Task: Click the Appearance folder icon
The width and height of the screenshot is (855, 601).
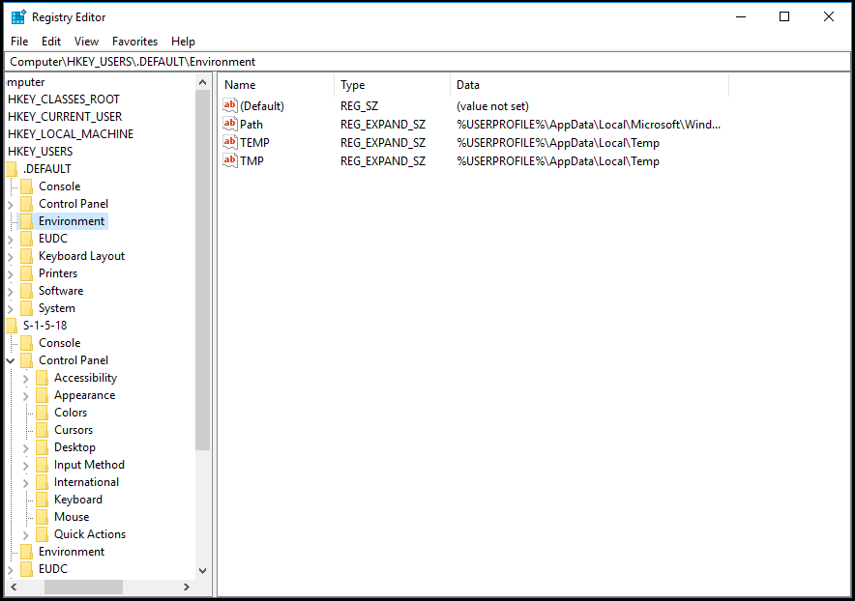Action: [42, 395]
